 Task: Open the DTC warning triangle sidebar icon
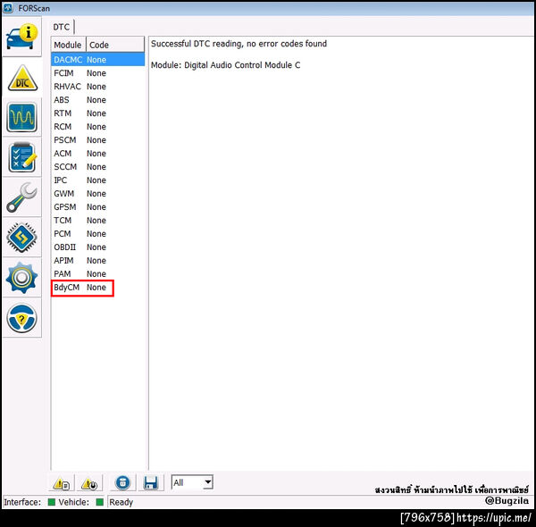22,79
